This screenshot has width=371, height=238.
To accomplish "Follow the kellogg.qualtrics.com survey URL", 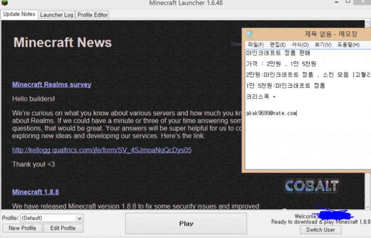I will [x=101, y=150].
